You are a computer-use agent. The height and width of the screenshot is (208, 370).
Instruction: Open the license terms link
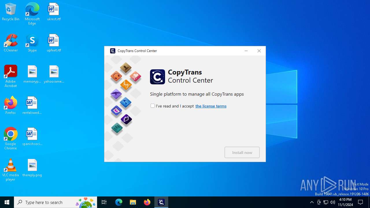[x=211, y=106]
